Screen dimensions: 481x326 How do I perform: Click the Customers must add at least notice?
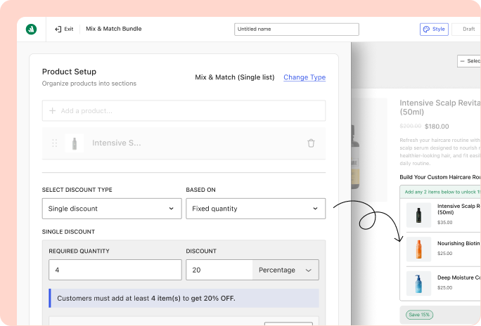pos(184,298)
